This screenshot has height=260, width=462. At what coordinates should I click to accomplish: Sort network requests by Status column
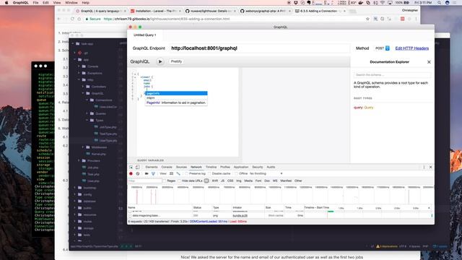[197, 208]
